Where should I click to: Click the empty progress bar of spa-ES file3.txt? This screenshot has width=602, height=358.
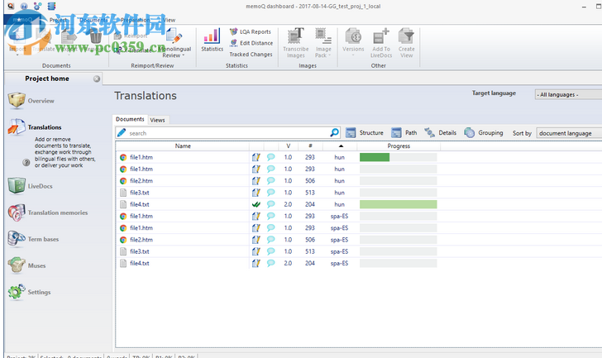point(398,251)
